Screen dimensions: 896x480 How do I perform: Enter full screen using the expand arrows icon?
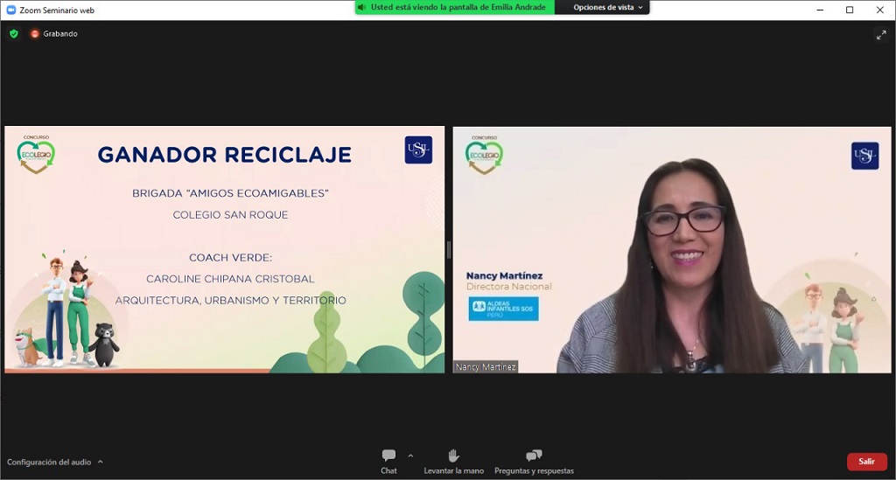tap(880, 34)
